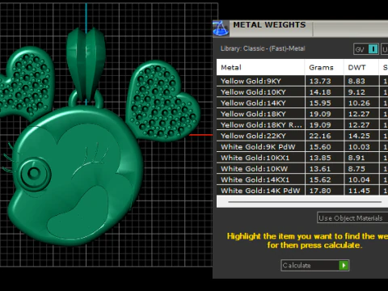Select the Yellow Gold:10KY row
Screen dimensions: 388x291
[x=302, y=92]
